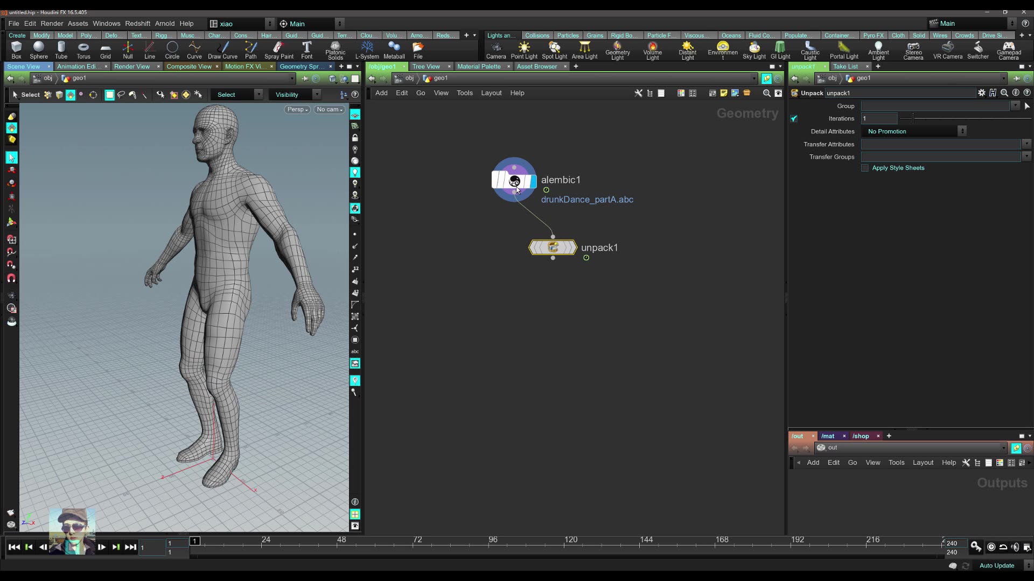1034x581 pixels.
Task: Open the Visibility dropdown
Action: pyautogui.click(x=295, y=95)
